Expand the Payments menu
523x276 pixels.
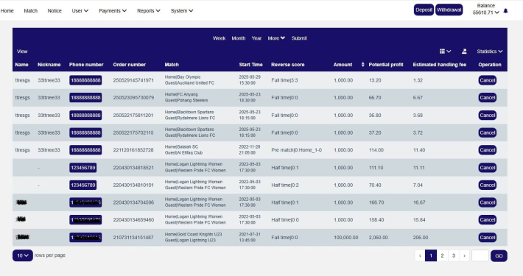coord(113,10)
